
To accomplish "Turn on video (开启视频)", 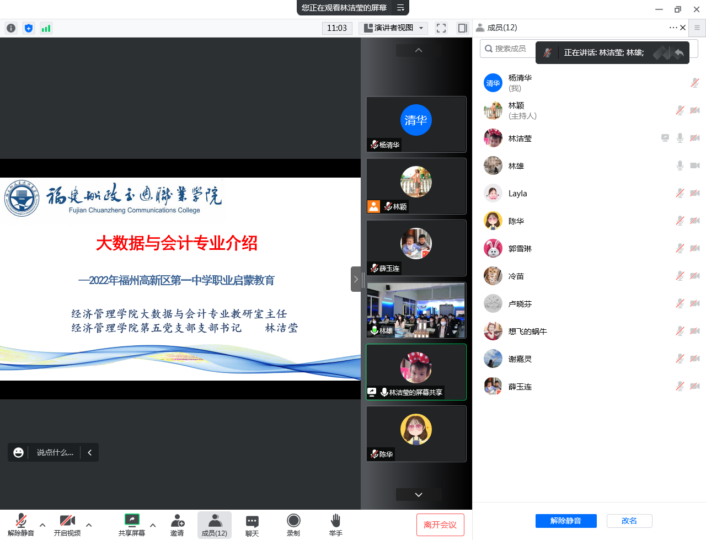I will 67,525.
